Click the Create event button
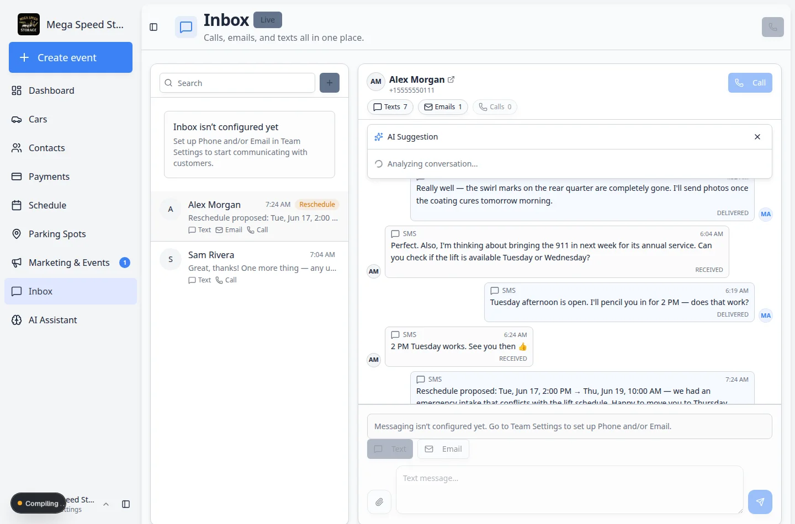The width and height of the screenshot is (795, 524). 71,57
